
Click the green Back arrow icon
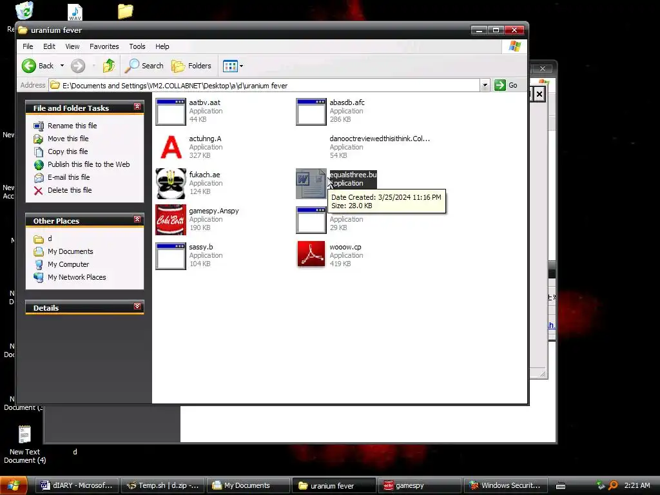point(29,66)
